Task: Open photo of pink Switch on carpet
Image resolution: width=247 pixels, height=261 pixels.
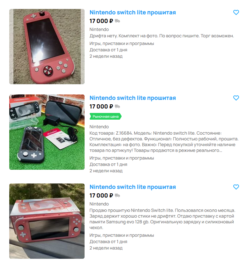Action: tap(47, 47)
